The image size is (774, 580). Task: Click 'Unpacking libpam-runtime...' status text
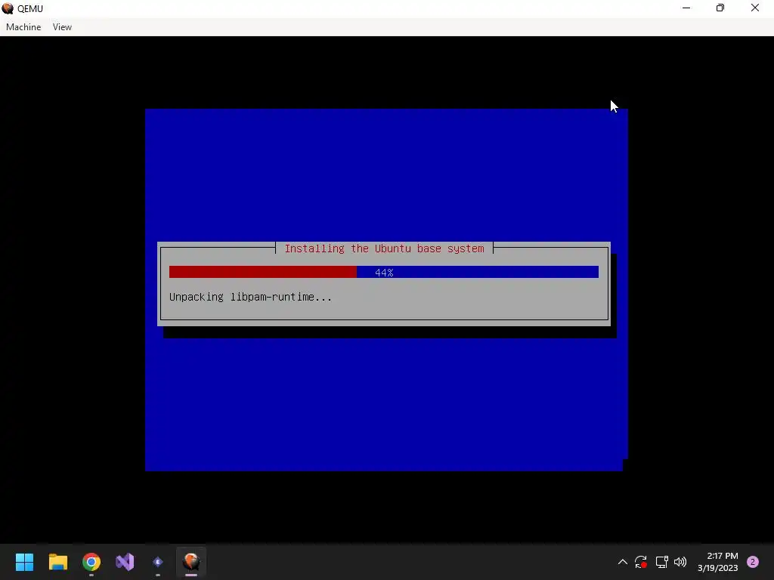[x=250, y=297]
